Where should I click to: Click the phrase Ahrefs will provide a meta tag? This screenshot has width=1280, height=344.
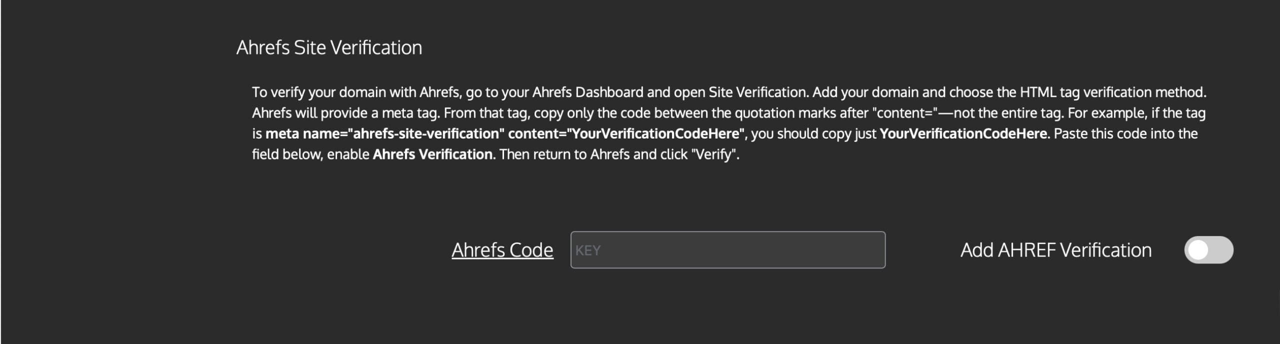pyautogui.click(x=345, y=113)
